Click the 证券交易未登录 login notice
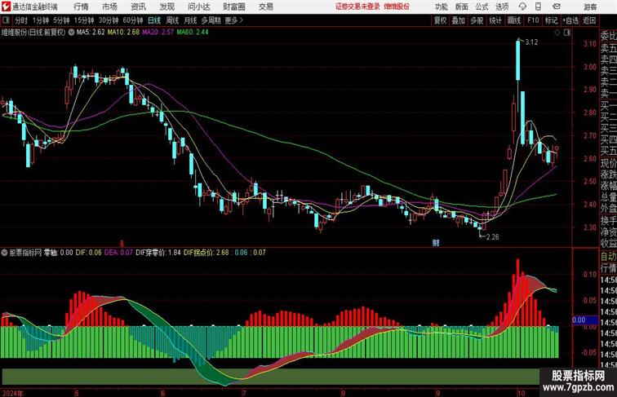The image size is (617, 397). pyautogui.click(x=357, y=7)
